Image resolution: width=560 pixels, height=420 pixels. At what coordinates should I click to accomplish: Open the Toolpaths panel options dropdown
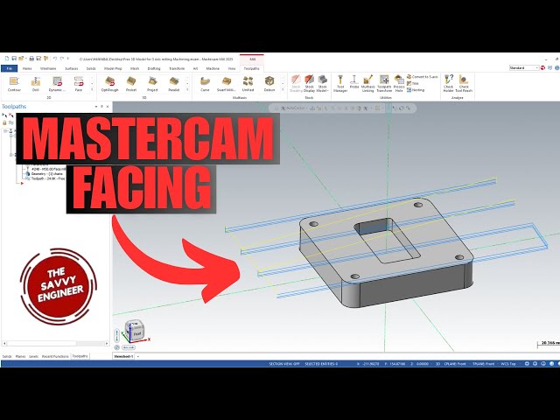pyautogui.click(x=95, y=107)
